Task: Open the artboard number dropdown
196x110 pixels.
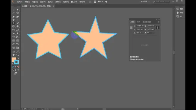Action: pos(42,109)
